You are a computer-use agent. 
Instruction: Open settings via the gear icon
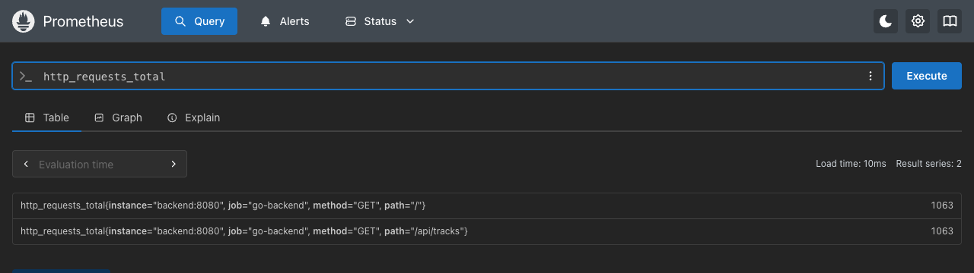tap(918, 21)
